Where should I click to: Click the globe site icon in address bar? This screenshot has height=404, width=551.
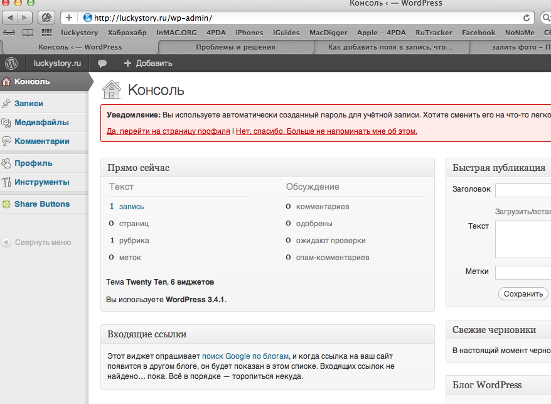[87, 18]
